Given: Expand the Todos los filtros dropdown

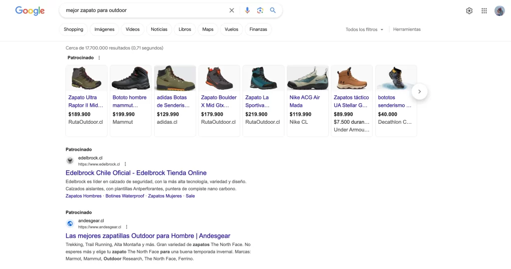Looking at the screenshot, I should click(x=364, y=29).
